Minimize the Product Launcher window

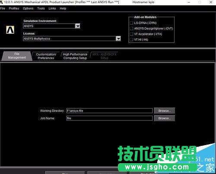tap(189, 2)
